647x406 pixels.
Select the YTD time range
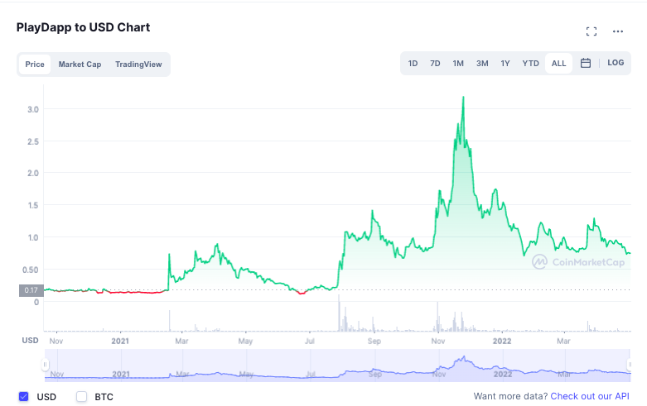[530, 64]
